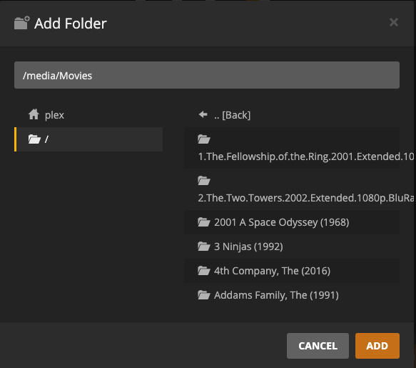
Task: Open Addams Family, The (1991) folder
Action: coord(292,295)
